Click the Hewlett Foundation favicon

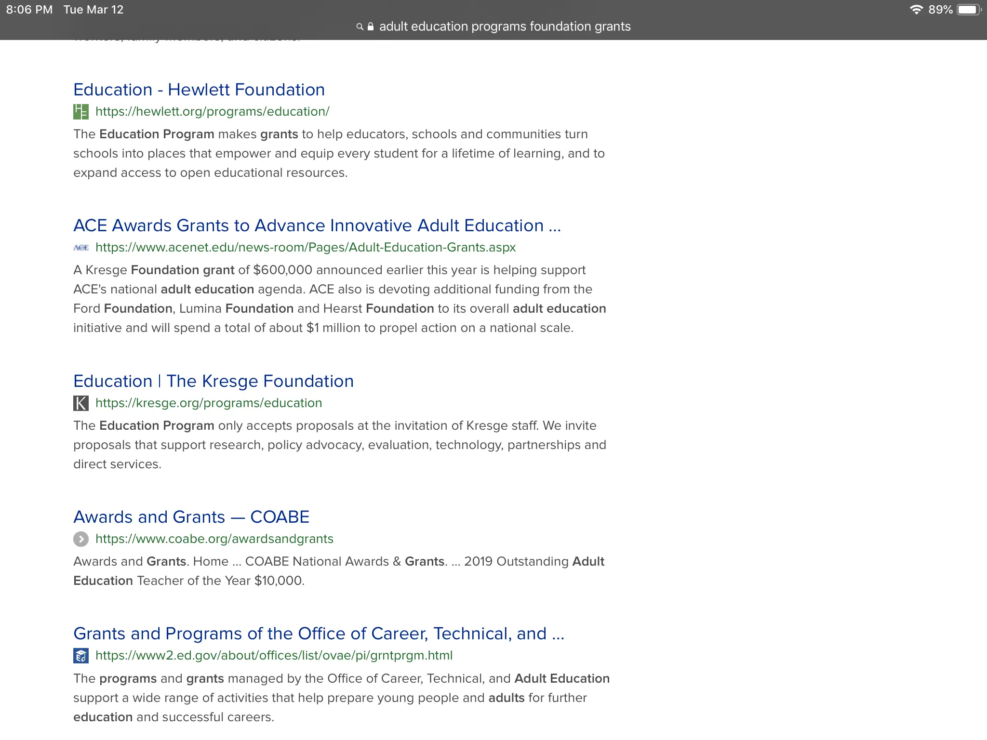[x=80, y=112]
